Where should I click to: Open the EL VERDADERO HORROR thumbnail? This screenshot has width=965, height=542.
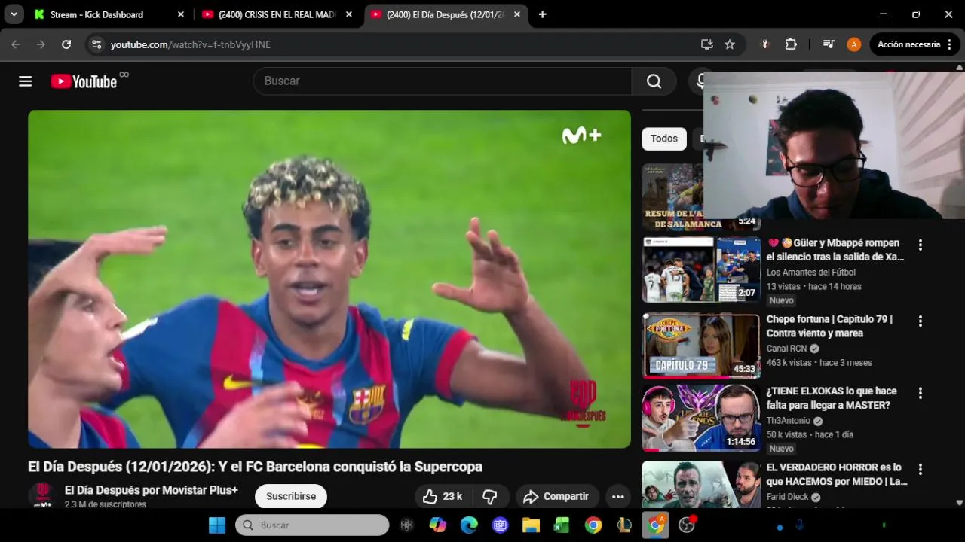tap(701, 485)
